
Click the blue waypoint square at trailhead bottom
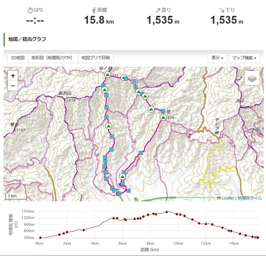tap(119, 193)
